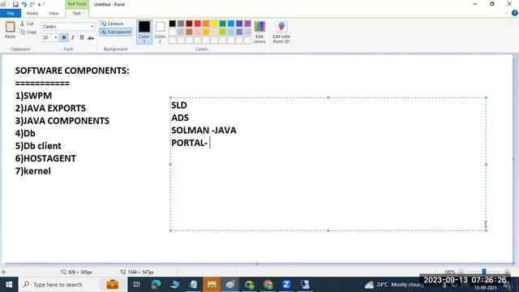This screenshot has width=519, height=292.
Task: Pick the purple color swatch
Action: tap(247, 24)
